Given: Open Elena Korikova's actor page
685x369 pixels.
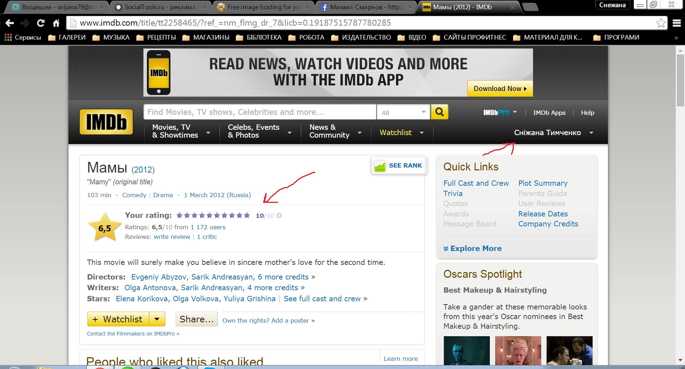Looking at the screenshot, I should [142, 299].
